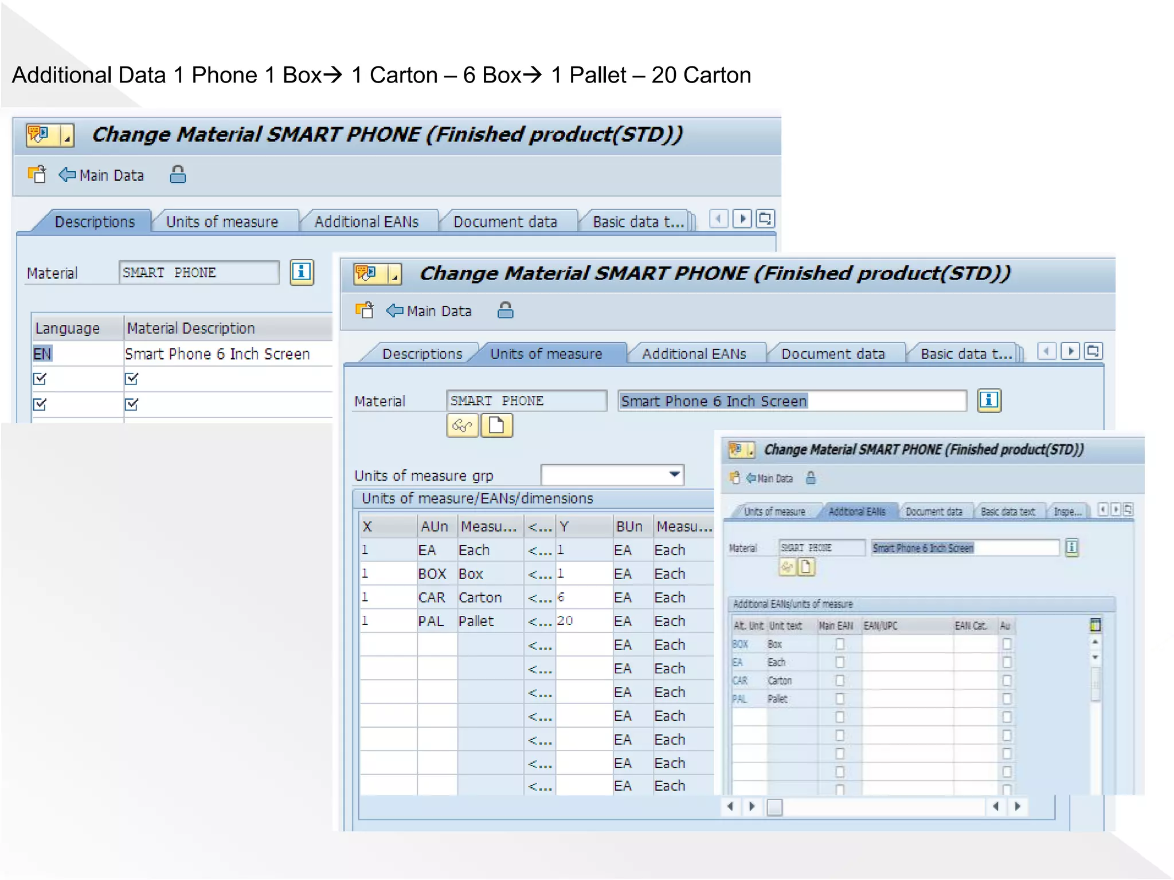Tick Au checkbox in PAL Pallet row

click(x=1006, y=699)
